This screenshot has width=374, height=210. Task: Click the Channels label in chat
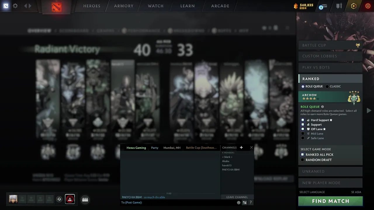point(229,148)
